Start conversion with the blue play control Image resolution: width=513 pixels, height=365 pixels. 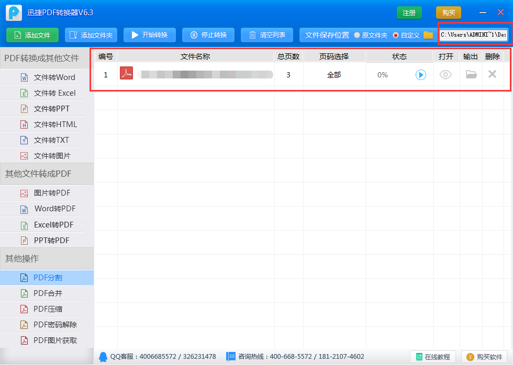[420, 75]
